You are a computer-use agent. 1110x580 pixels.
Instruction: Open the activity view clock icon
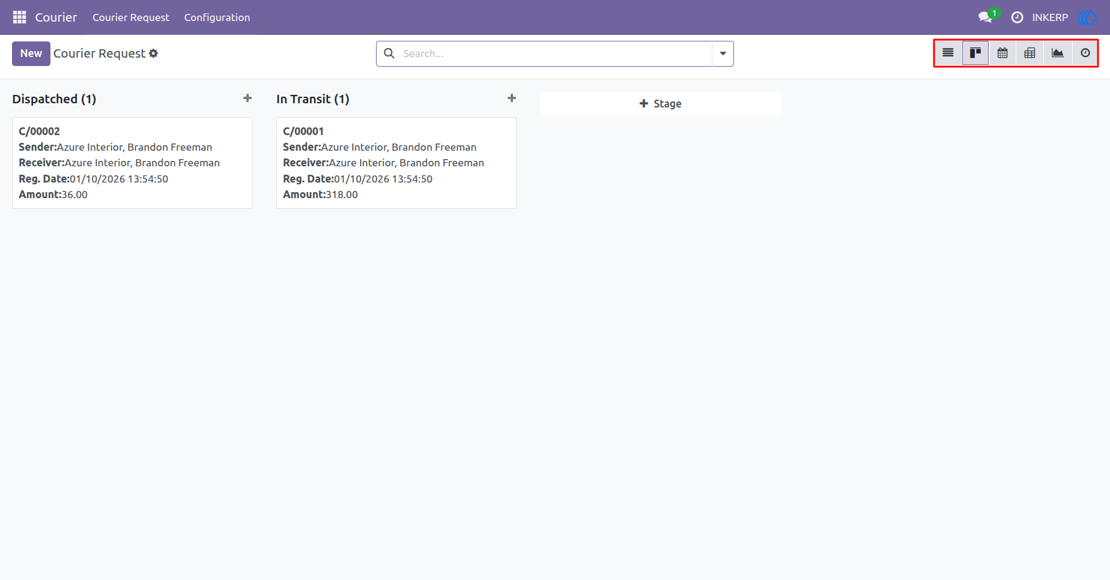[x=1085, y=53]
